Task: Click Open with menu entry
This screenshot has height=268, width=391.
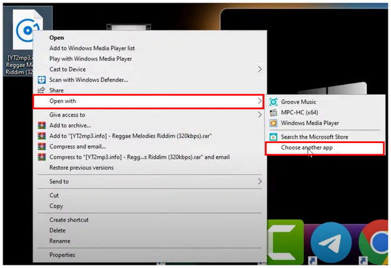Action: (148, 101)
